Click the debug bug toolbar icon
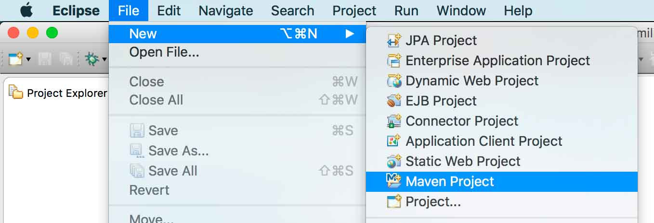654x223 pixels. 92,59
